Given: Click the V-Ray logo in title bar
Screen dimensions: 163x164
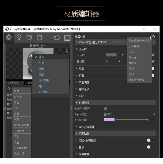Looking at the screenshot, I should pyautogui.click(x=7, y=29).
